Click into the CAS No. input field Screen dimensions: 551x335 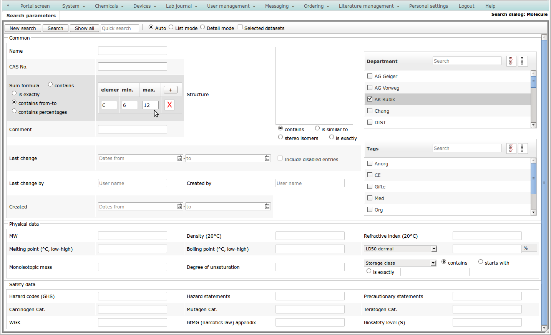pos(132,67)
